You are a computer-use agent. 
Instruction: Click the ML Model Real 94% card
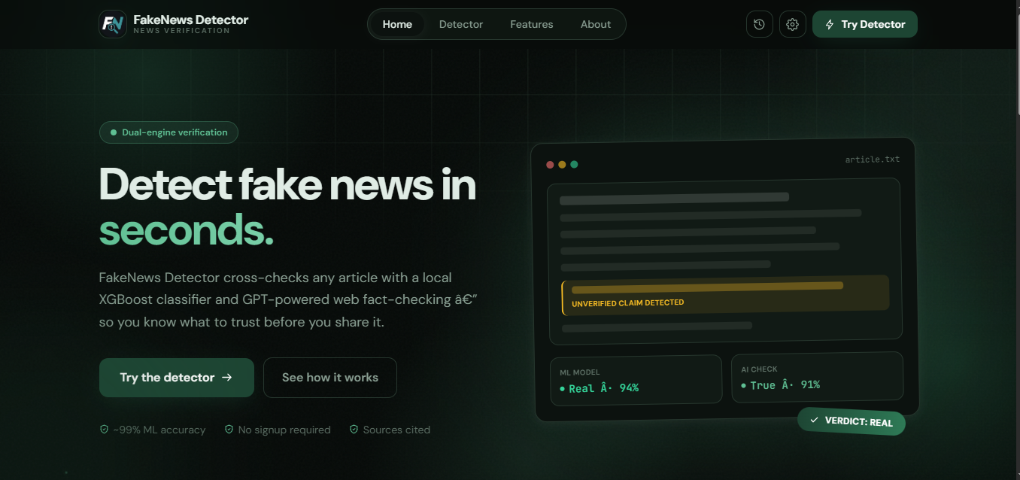coord(636,380)
